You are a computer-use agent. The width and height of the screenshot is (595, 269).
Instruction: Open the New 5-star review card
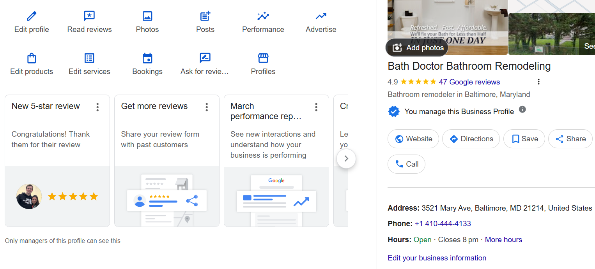57,160
